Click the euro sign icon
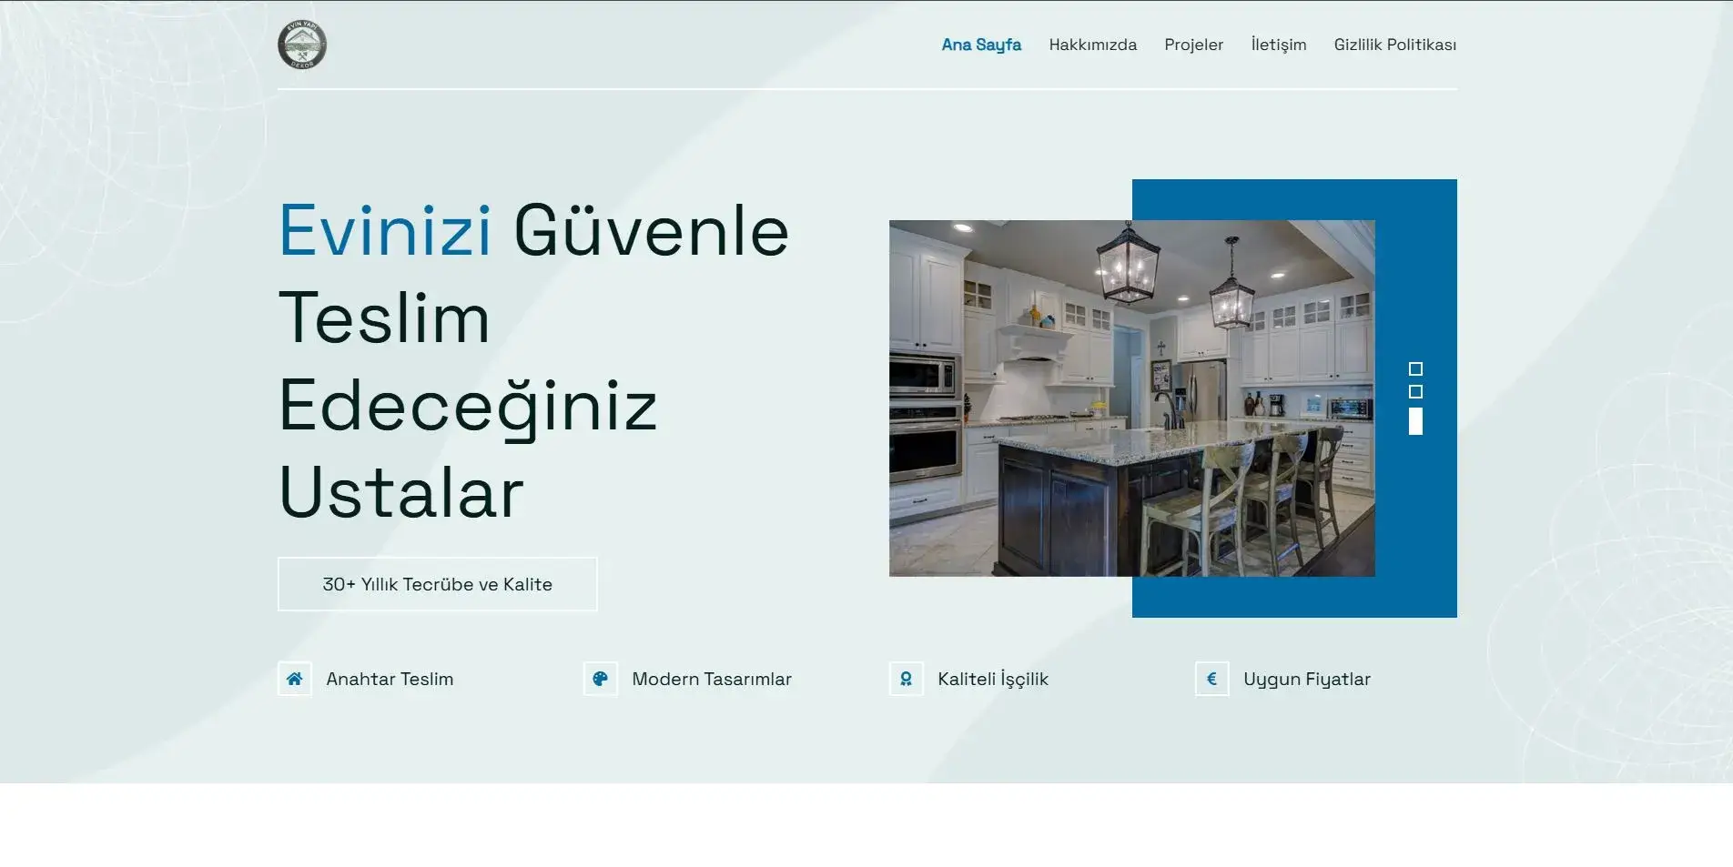The height and width of the screenshot is (867, 1733). point(1212,679)
